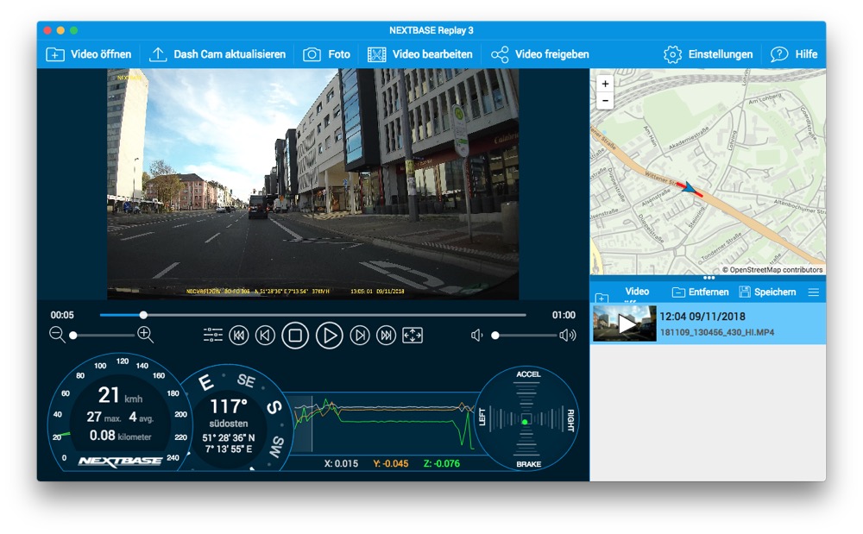The image size is (863, 534).
Task: Click the 51° 28' 36" N coordinate
Action: (x=229, y=438)
